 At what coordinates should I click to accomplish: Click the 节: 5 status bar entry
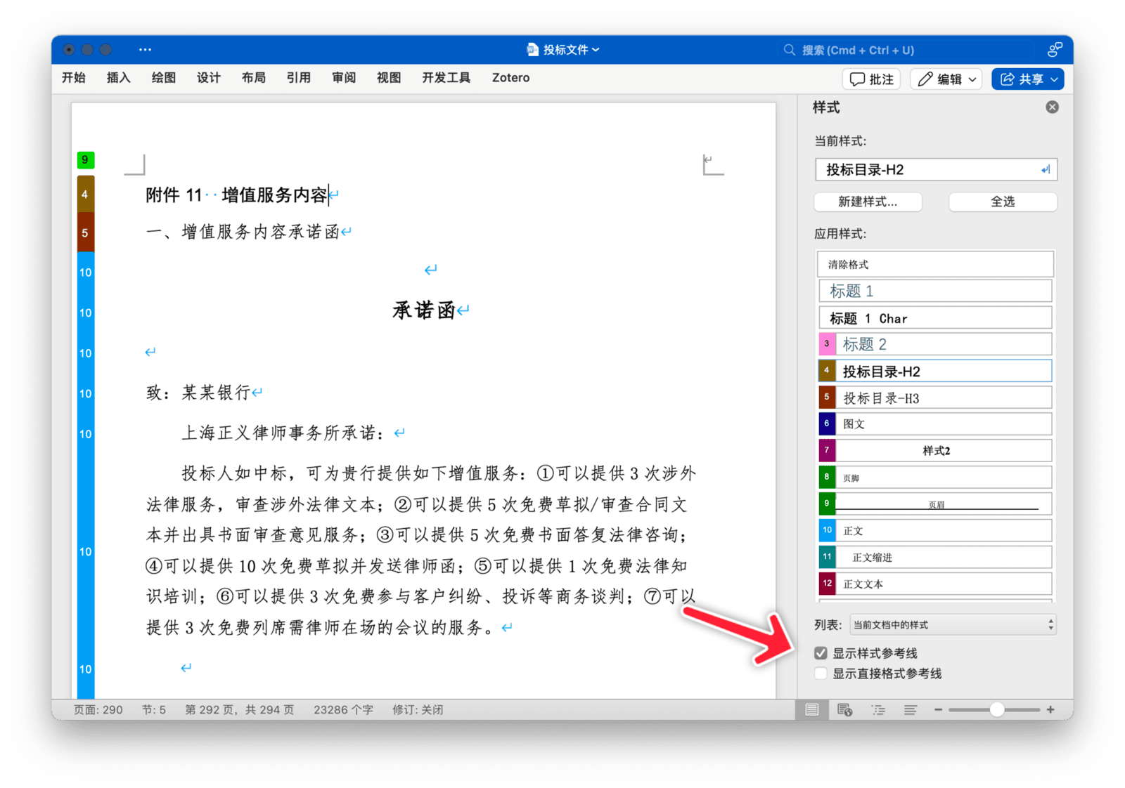click(x=154, y=710)
